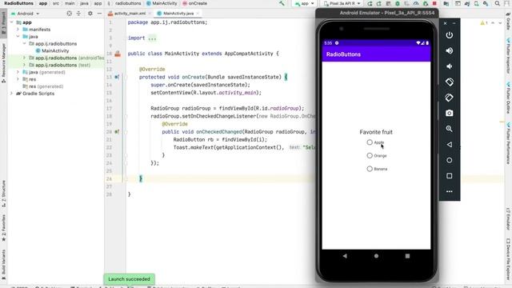This screenshot has height=288, width=512.
Task: Click emulator sidebar Overview square
Action: 450,176
